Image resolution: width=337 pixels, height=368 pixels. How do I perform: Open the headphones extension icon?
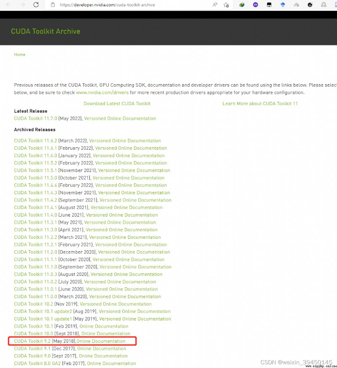(324, 5)
